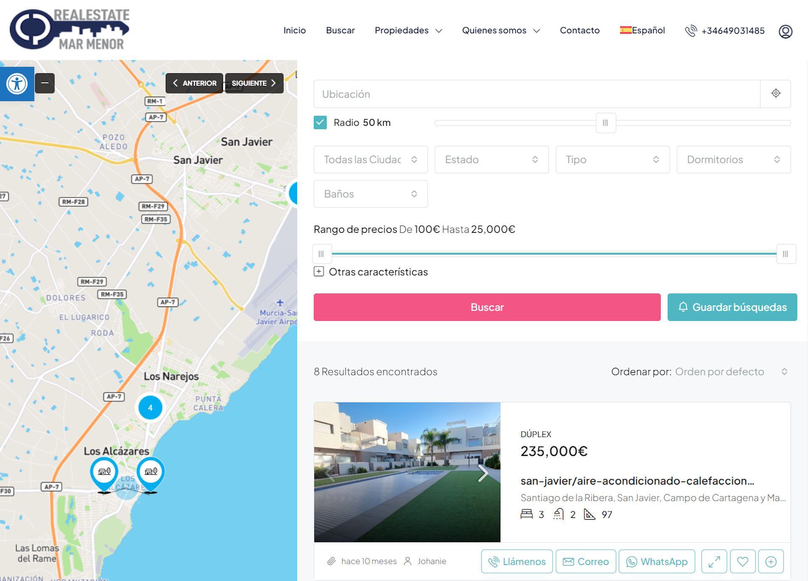Select right property pin near Los Alcázares
This screenshot has height=581, width=808.
coord(151,474)
